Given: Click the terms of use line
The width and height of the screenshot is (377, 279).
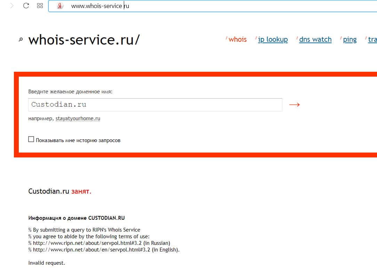Looking at the screenshot, I should tap(89, 237).
